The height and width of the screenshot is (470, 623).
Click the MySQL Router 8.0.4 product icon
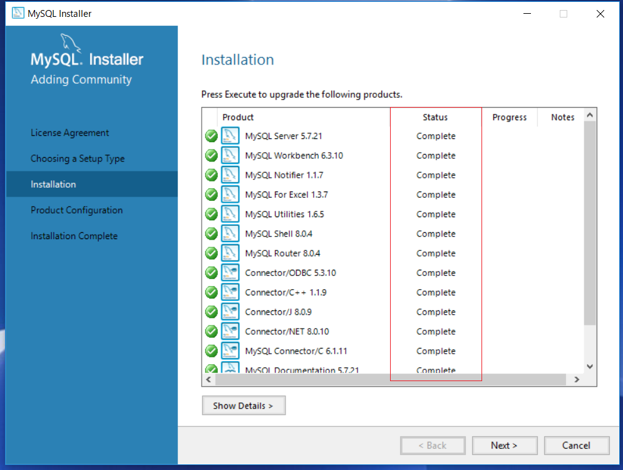pos(230,253)
